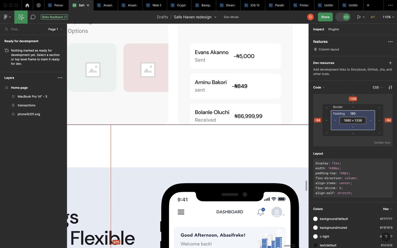Open the Beta feedback link
397x248 pixels.
tap(54, 17)
